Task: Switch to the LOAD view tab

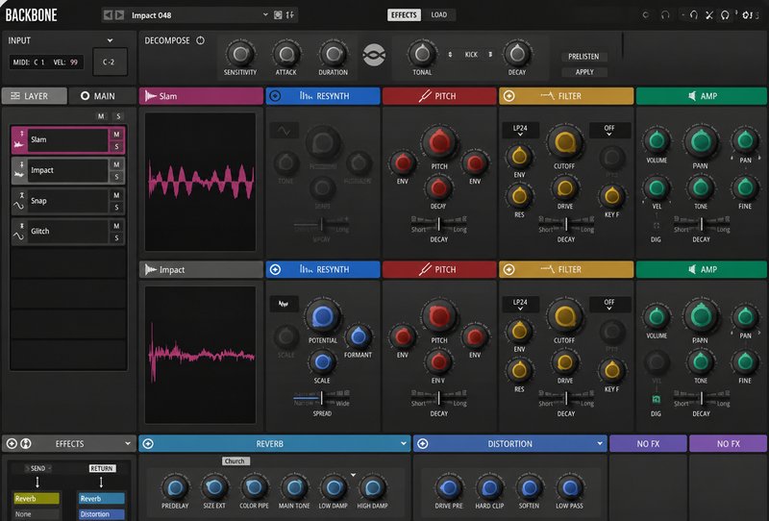Action: click(439, 14)
